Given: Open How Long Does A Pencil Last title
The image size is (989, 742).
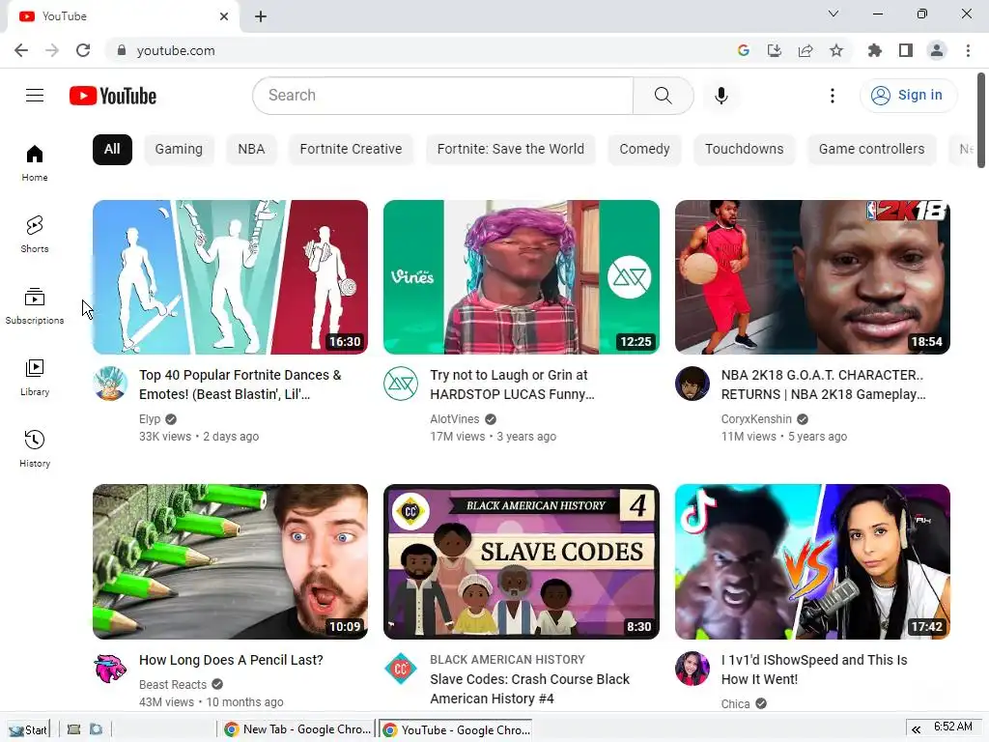Looking at the screenshot, I should [231, 660].
